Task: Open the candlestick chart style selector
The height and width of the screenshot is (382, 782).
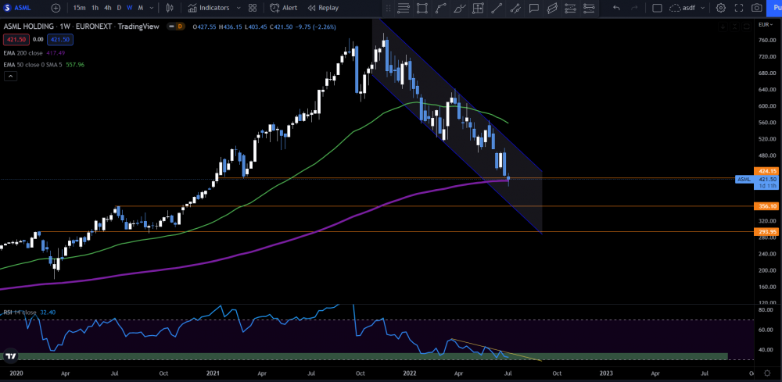Action: (170, 8)
